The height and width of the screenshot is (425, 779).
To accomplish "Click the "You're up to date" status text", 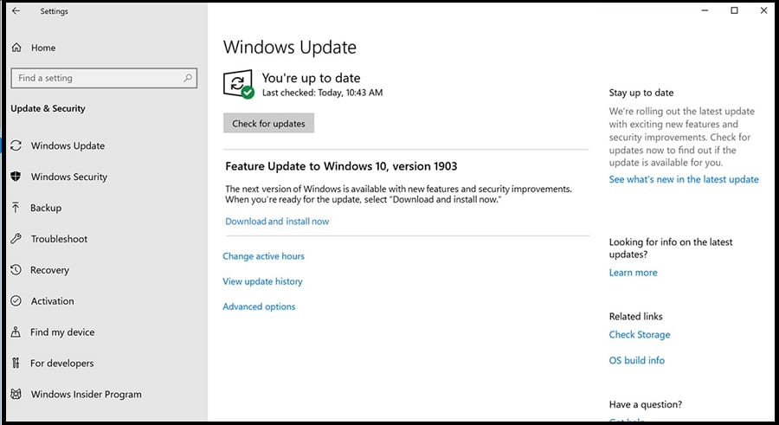I will (x=311, y=78).
